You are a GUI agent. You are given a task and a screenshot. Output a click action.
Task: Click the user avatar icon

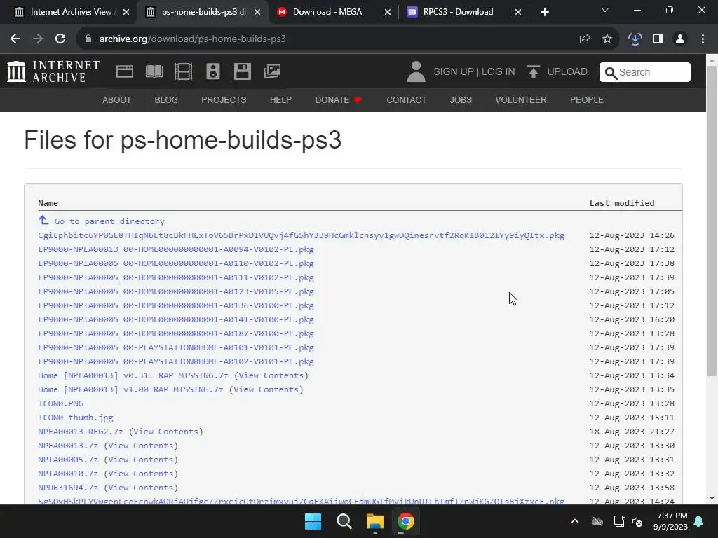pos(416,71)
